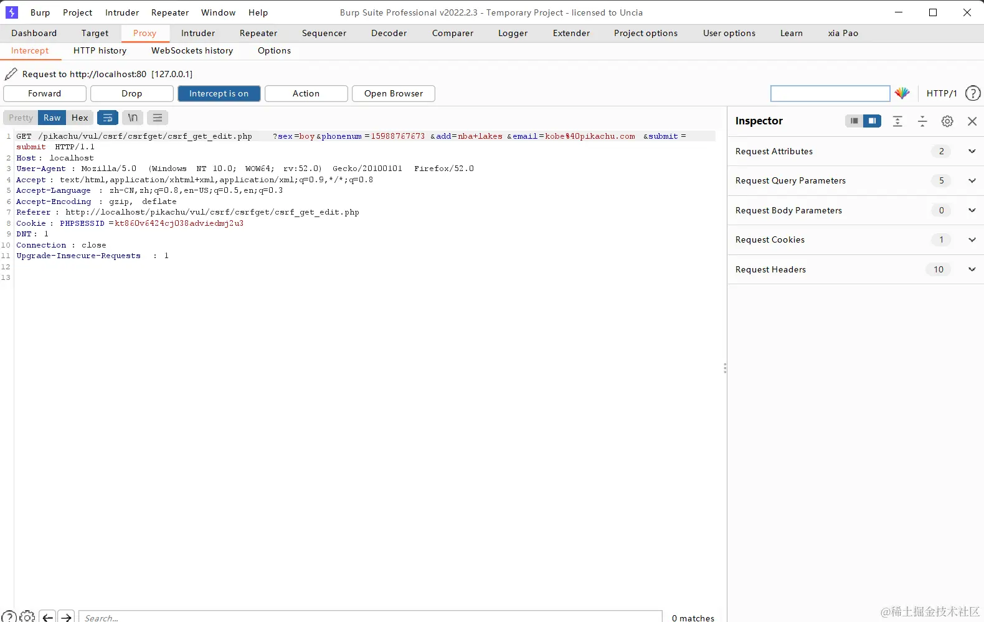Open the Burp menu
Image resolution: width=984 pixels, height=622 pixels.
(x=40, y=12)
